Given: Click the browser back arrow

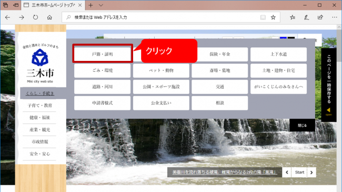Looking at the screenshot, I should [8, 17].
